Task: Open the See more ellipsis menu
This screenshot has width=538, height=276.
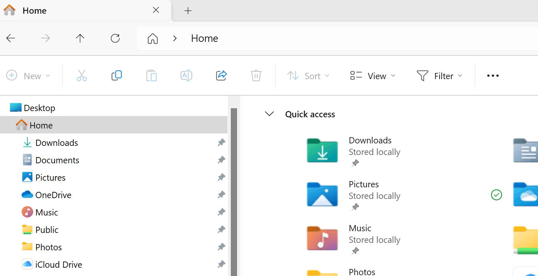Action: (x=493, y=76)
